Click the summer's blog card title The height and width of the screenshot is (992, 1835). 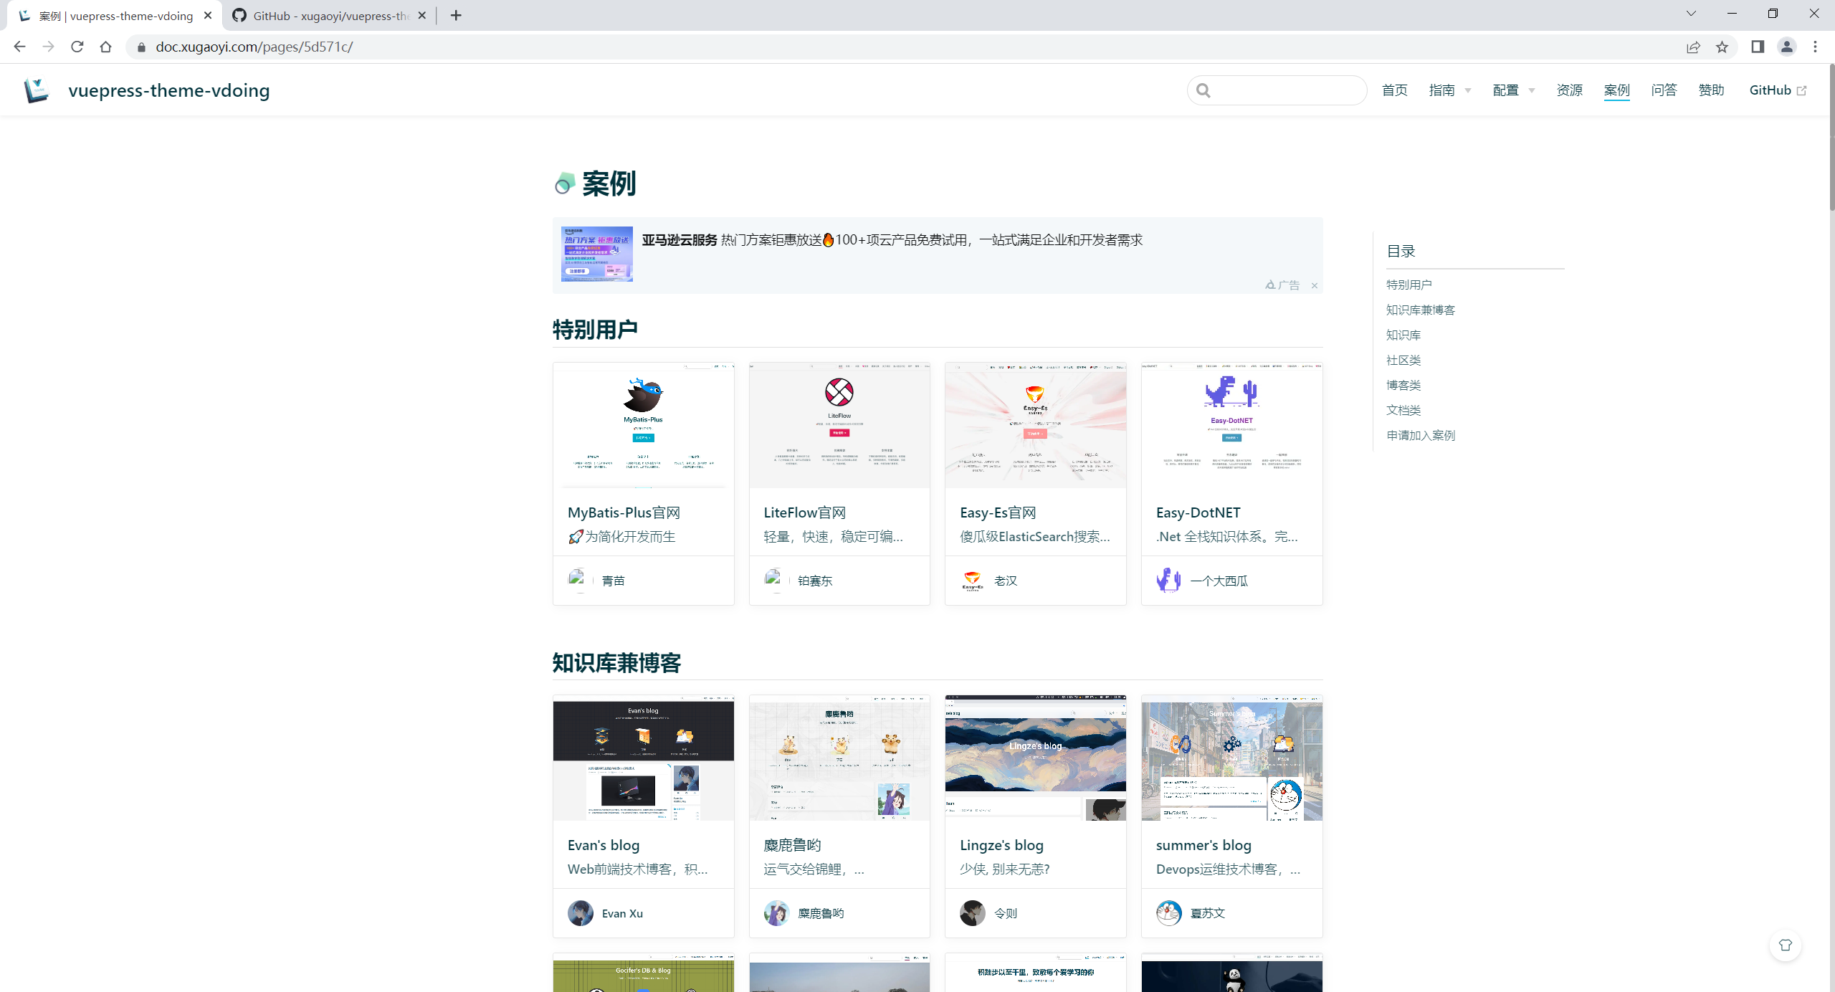coord(1204,845)
